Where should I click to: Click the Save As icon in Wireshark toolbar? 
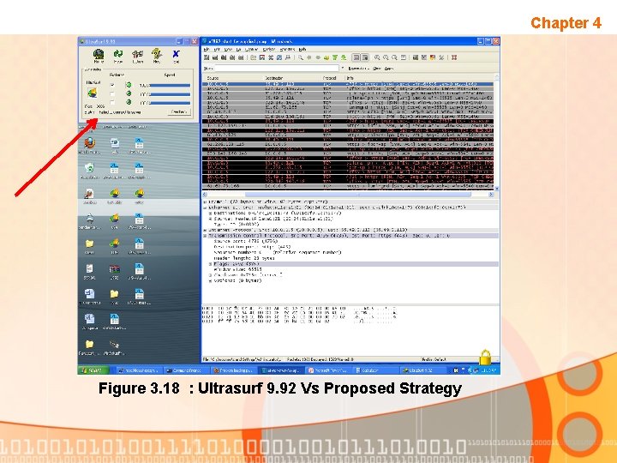tap(261, 57)
